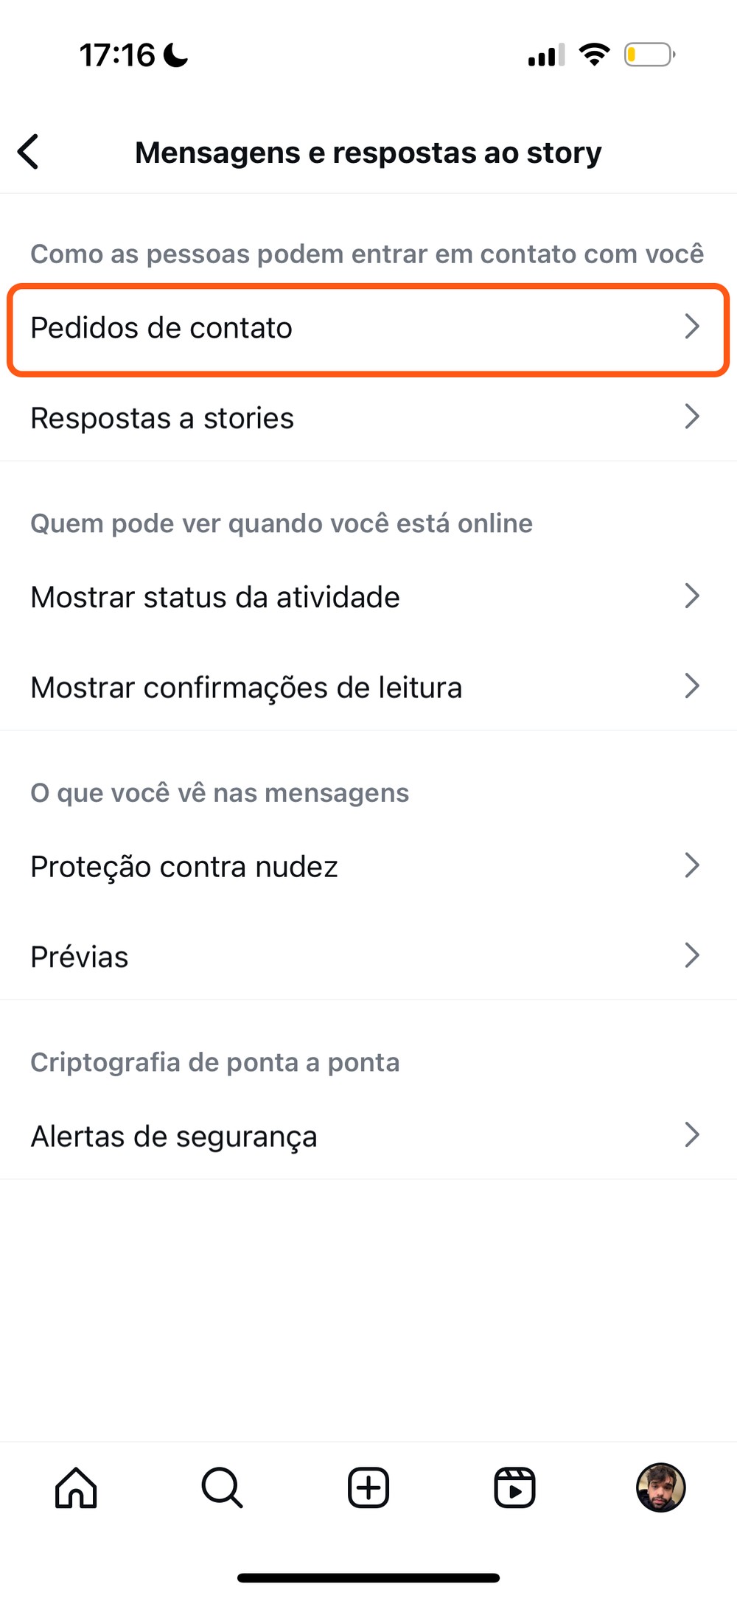The height and width of the screenshot is (1598, 737).
Task: Open Proteção contra nudez settings
Action: tap(184, 866)
